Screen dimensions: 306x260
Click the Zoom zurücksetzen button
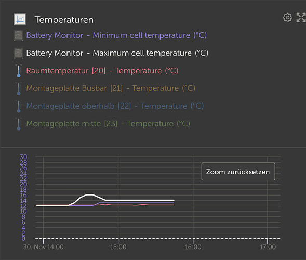click(238, 172)
